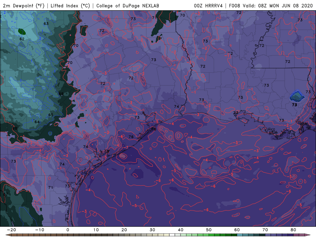Click the '64' dewpoint value on the map
The height and width of the screenshot is (237, 316).
click(x=37, y=122)
